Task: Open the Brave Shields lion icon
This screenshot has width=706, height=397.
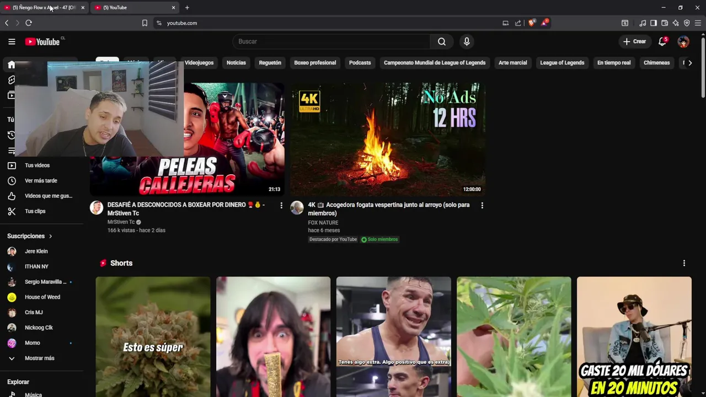Action: 531,23
